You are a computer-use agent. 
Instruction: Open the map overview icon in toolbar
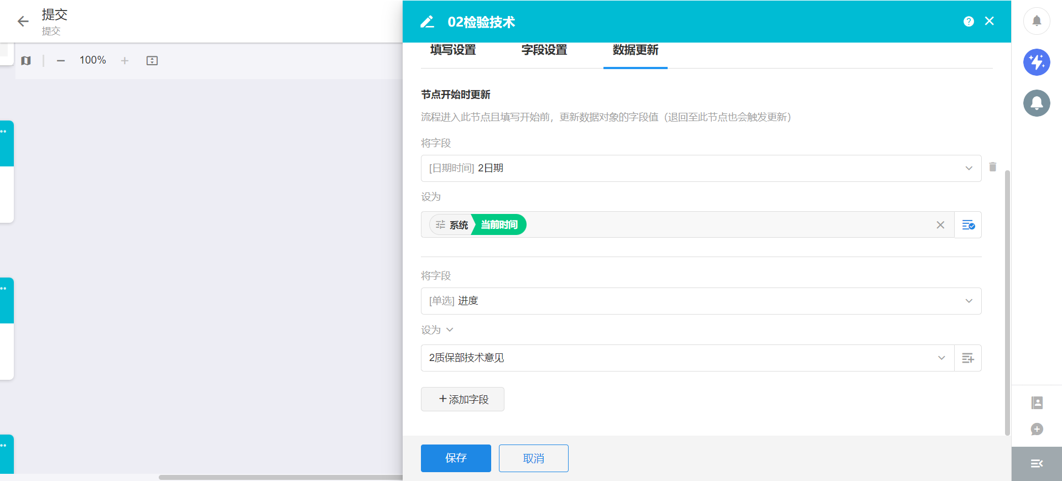point(26,61)
